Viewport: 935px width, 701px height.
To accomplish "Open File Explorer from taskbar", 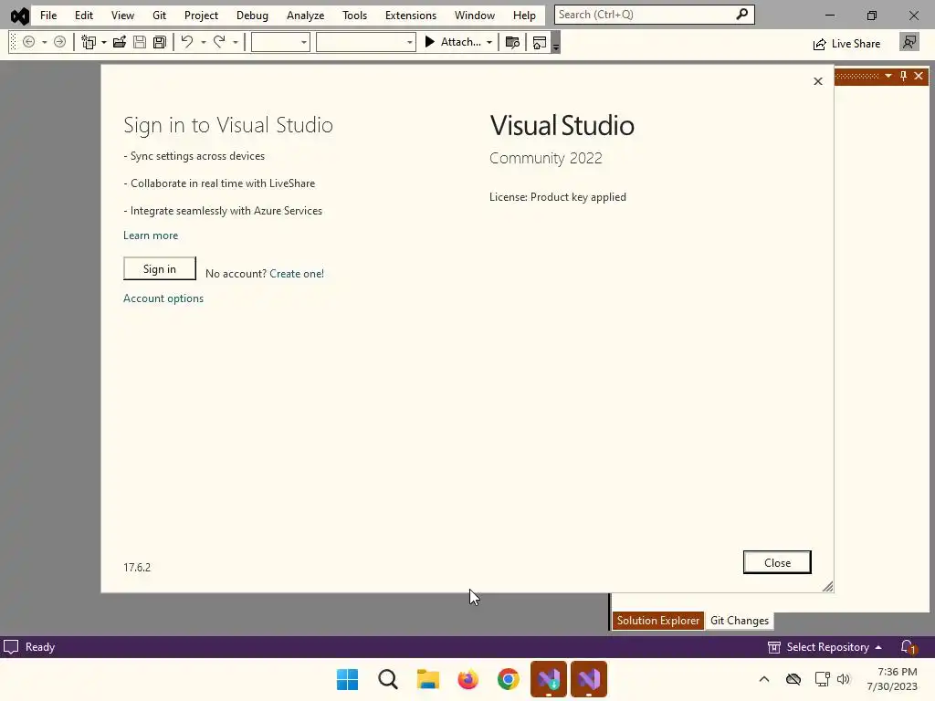I will 428,679.
